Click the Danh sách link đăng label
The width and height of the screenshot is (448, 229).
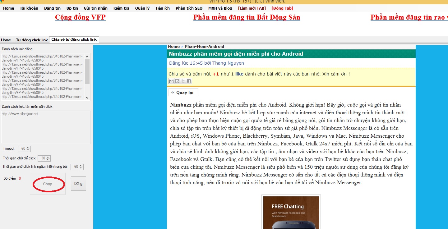17,49
